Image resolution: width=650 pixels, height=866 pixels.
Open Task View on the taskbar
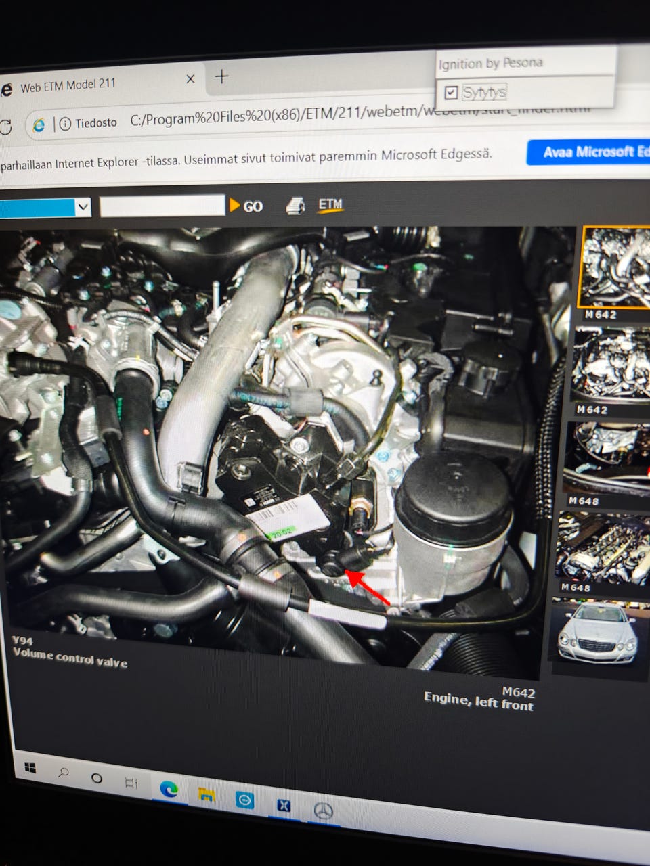(131, 783)
